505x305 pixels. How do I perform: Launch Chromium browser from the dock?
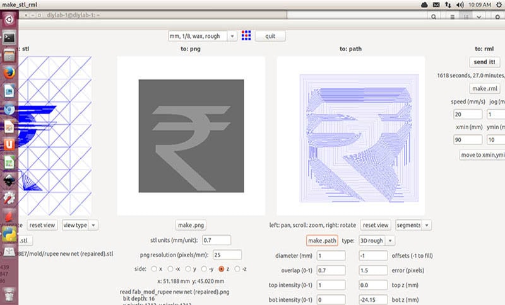pos(9,109)
